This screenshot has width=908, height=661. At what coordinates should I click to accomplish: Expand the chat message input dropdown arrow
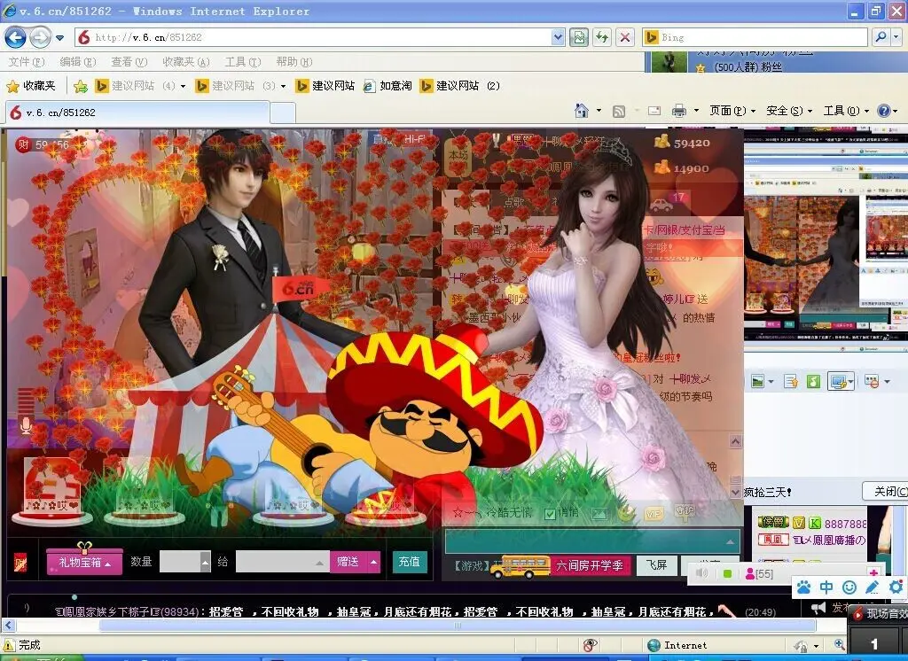730,542
